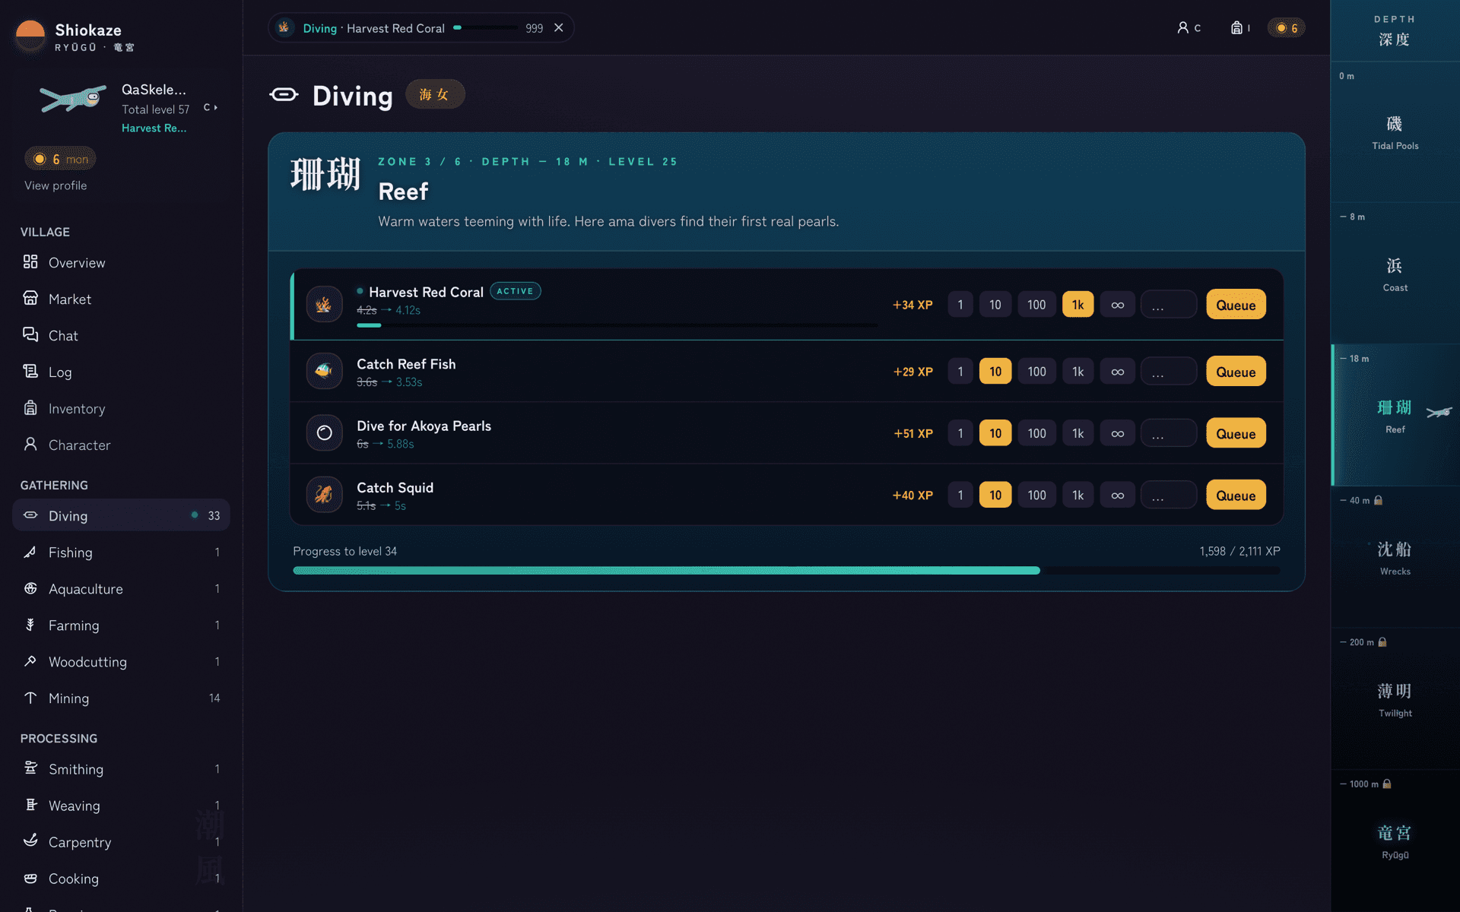Click the Harvest Red Coral progress bar
Screen dimensions: 1460x912
pos(617,325)
